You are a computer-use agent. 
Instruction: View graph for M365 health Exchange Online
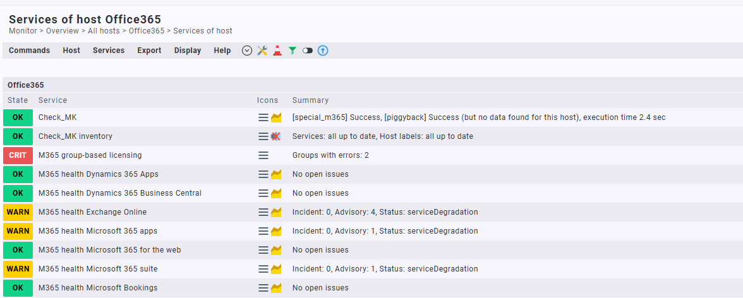[x=276, y=212]
